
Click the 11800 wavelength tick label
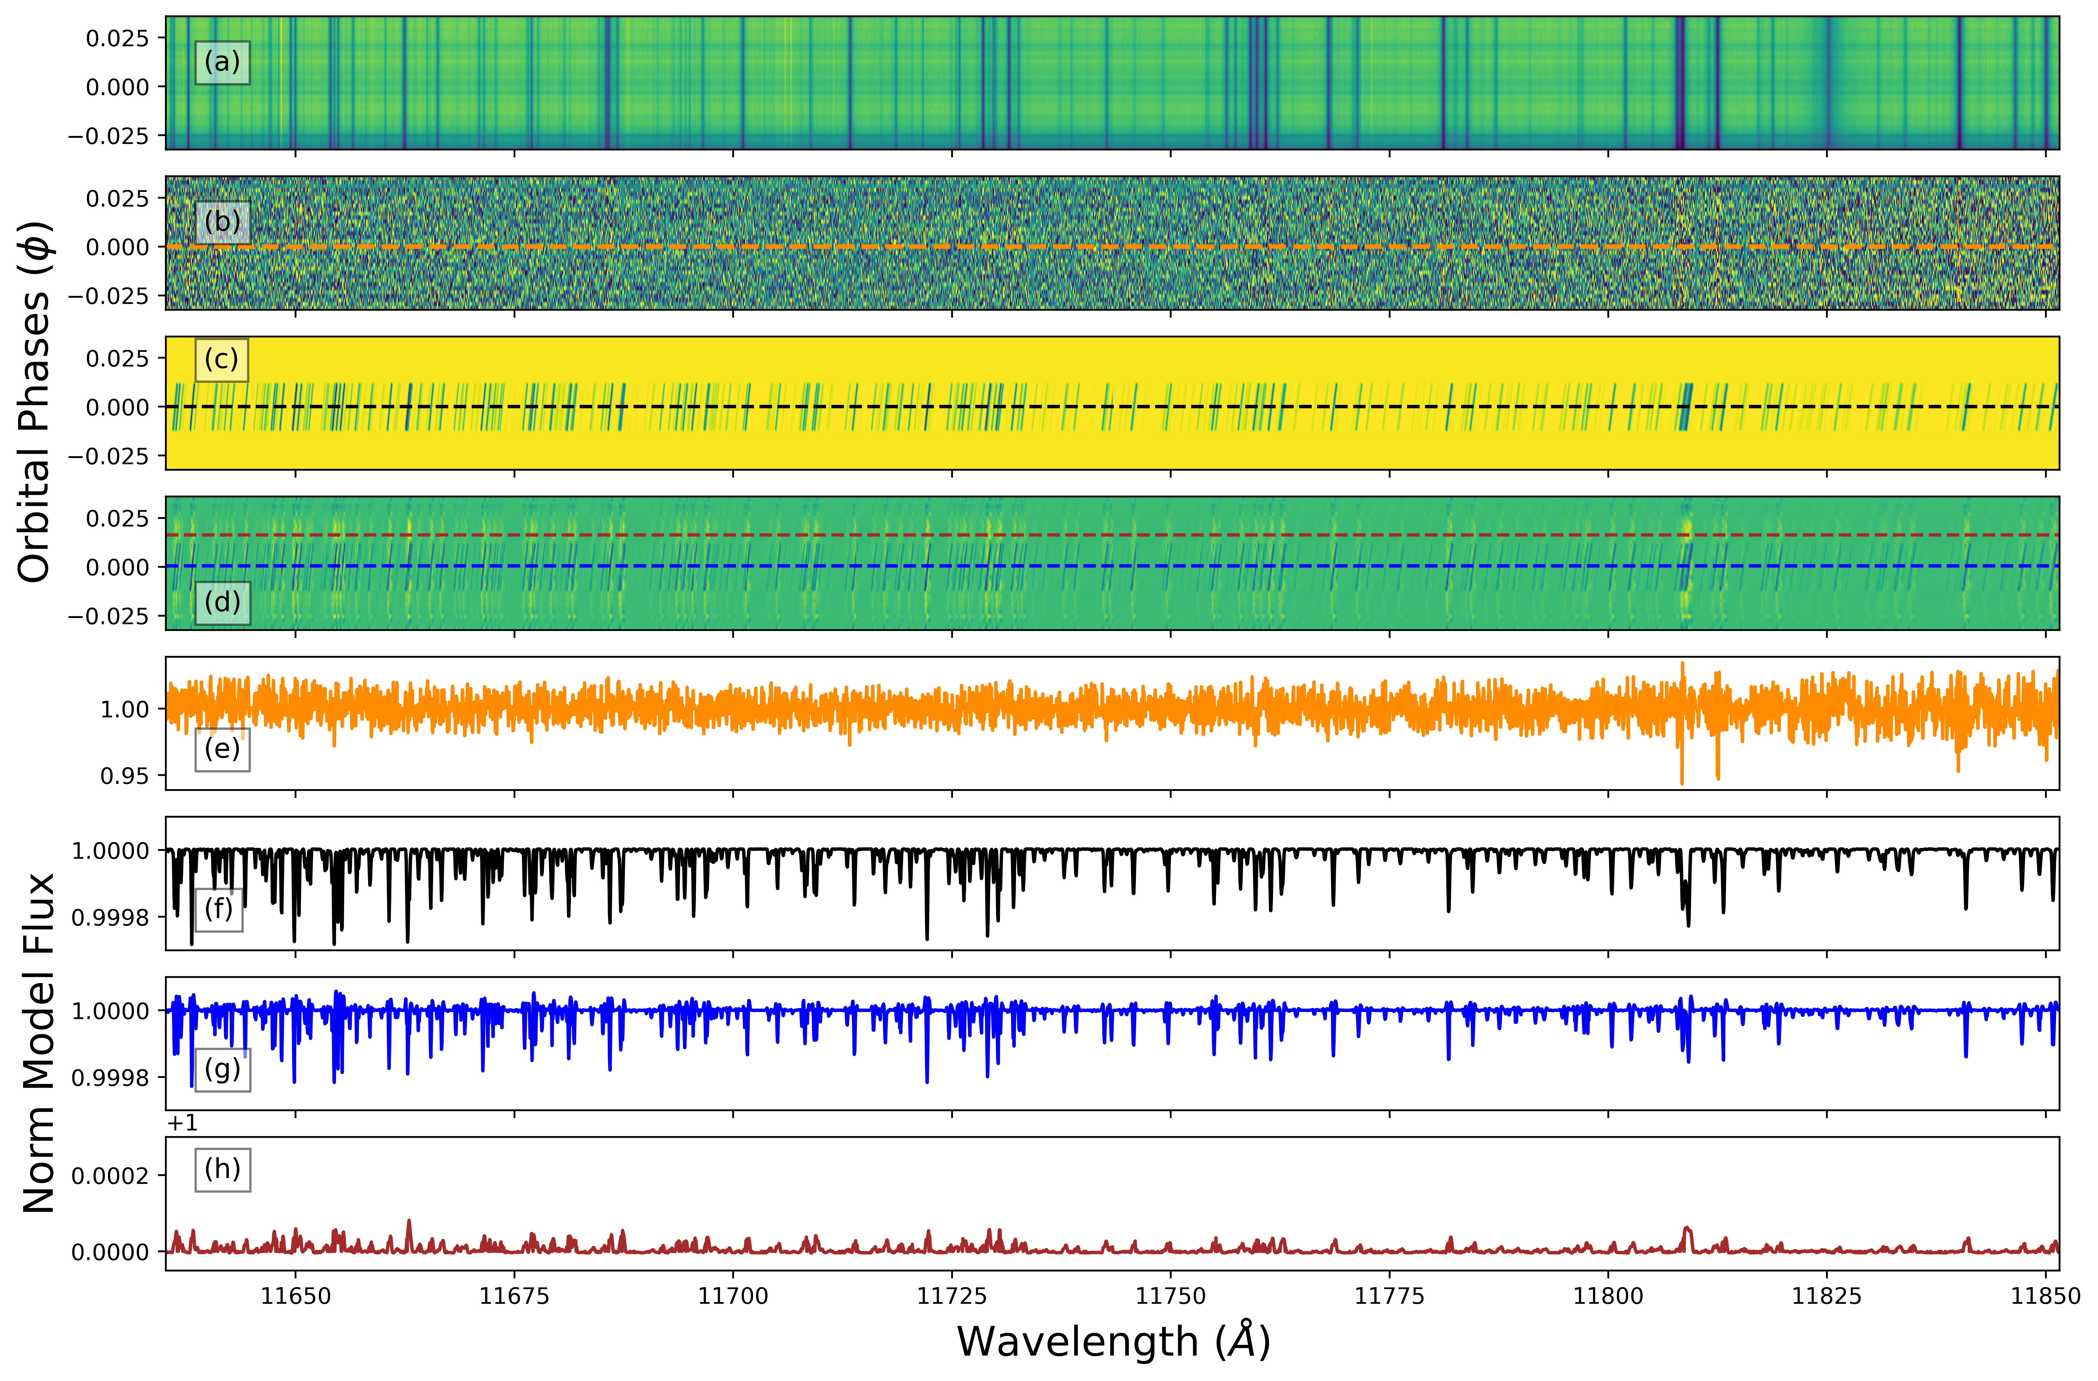[x=1608, y=1296]
